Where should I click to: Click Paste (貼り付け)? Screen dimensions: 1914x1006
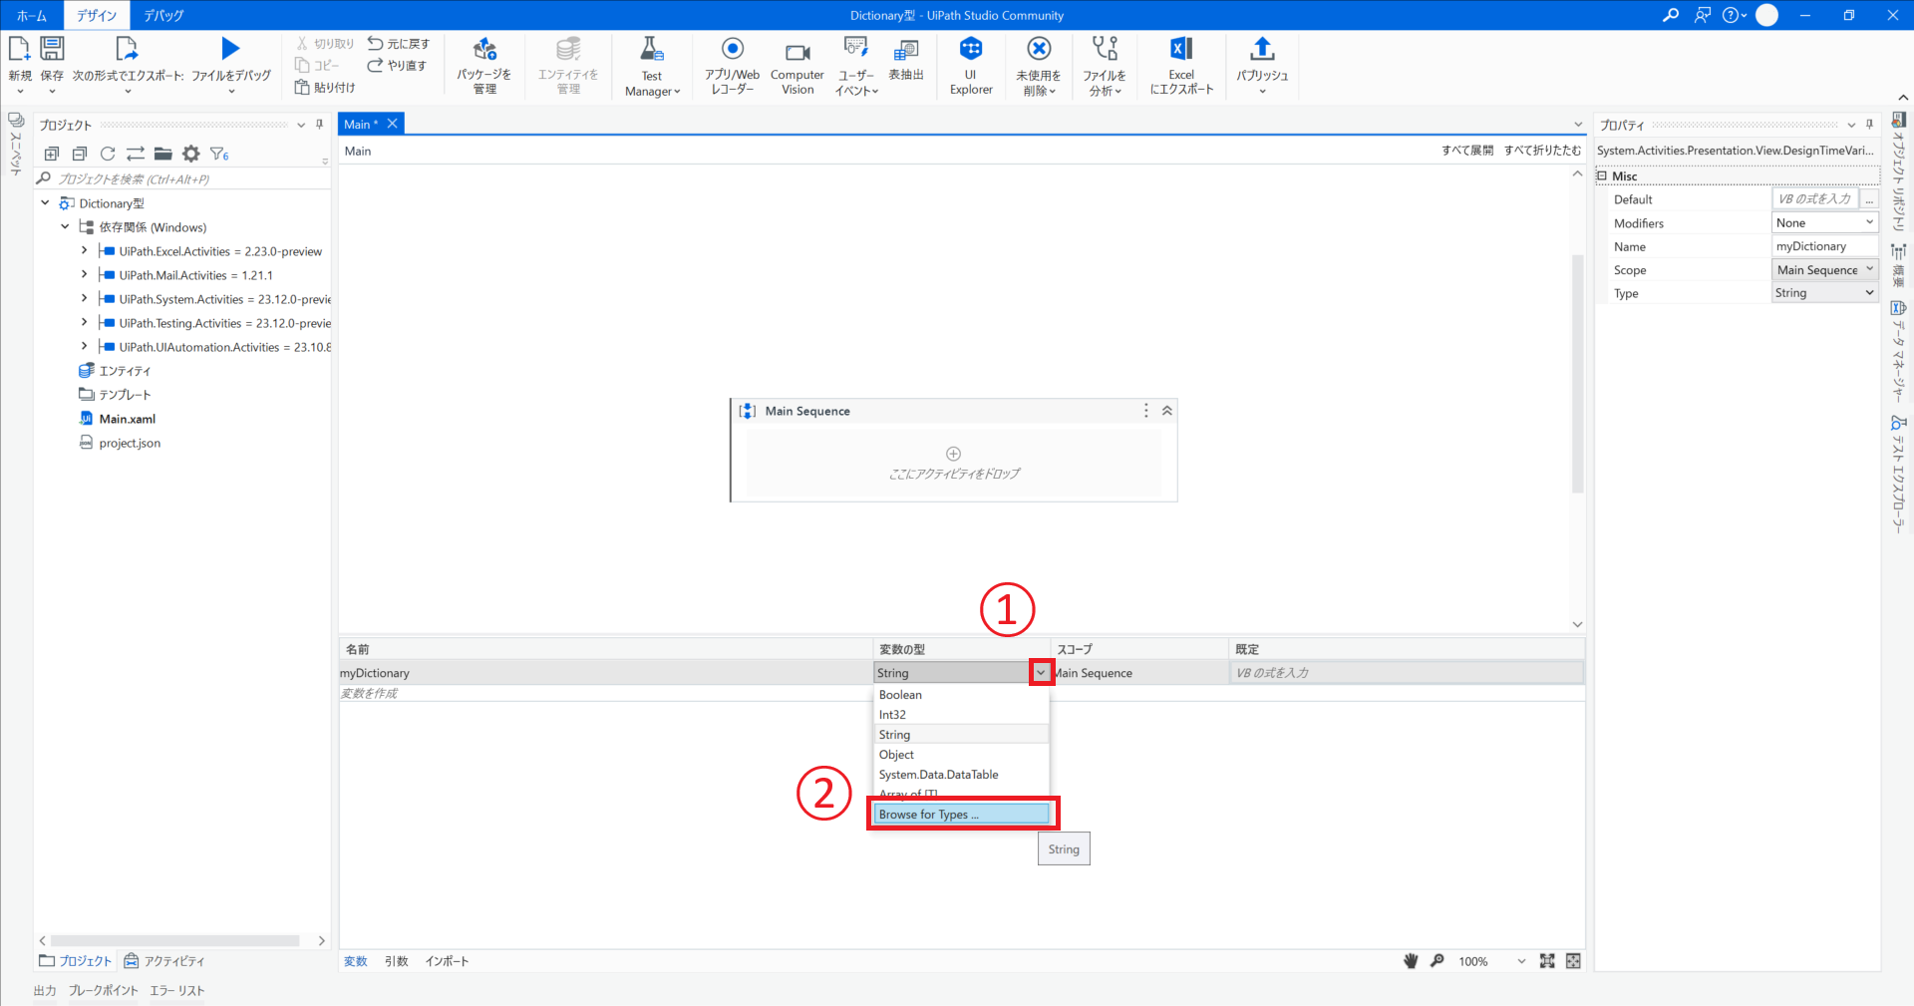click(325, 88)
